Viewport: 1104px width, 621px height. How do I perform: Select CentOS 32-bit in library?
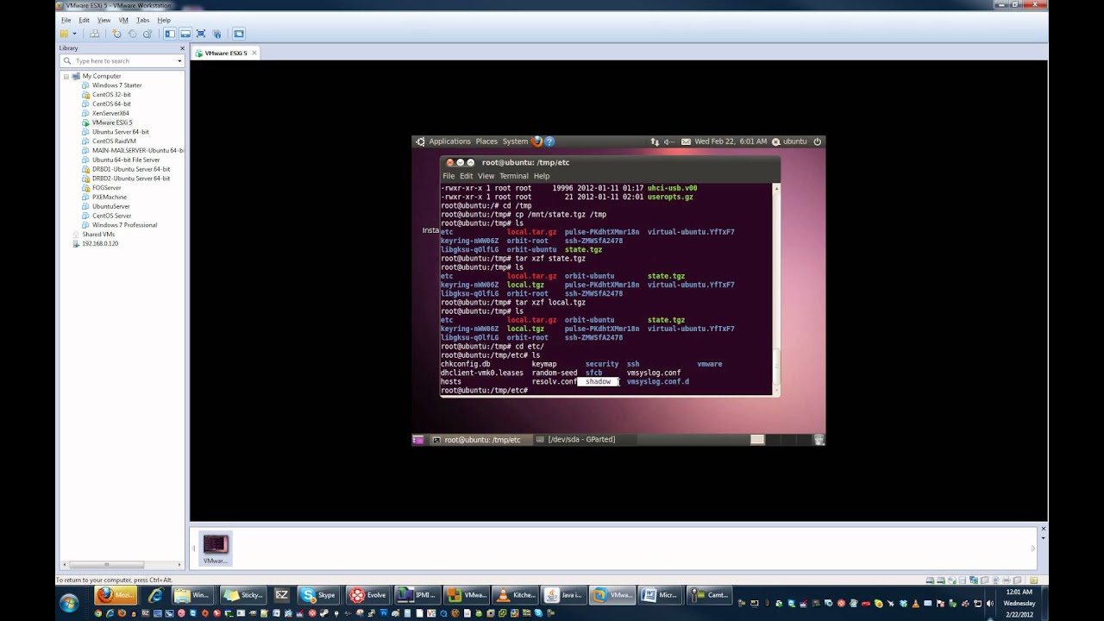[111, 95]
